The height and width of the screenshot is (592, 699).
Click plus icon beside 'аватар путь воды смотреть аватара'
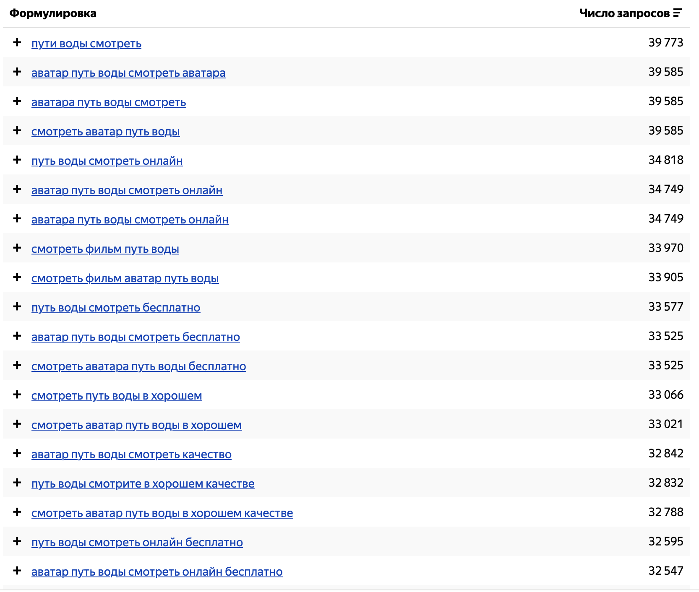(17, 72)
